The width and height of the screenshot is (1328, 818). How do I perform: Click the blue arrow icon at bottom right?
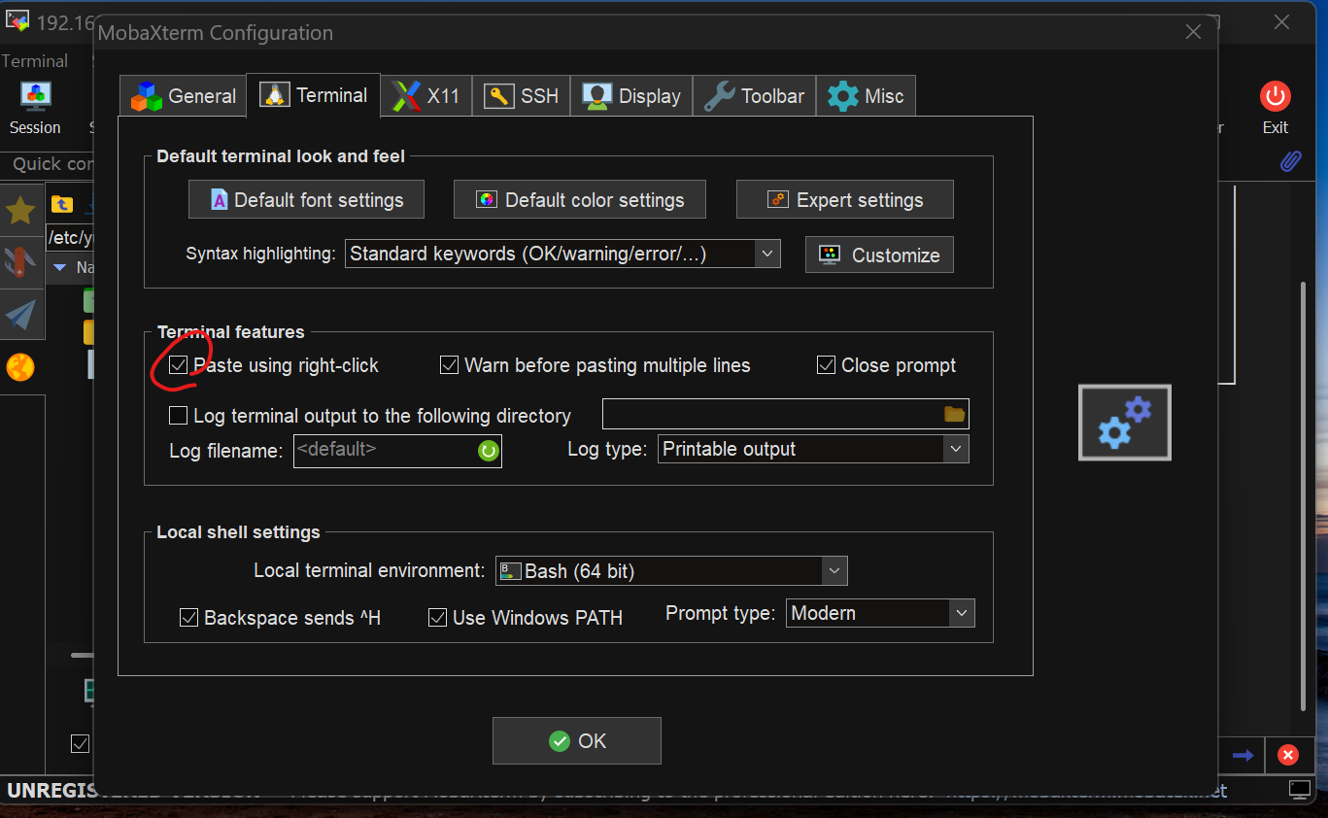point(1243,755)
